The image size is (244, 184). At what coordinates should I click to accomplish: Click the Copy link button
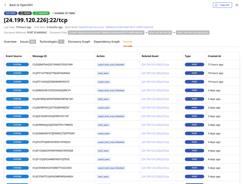tap(222, 5)
